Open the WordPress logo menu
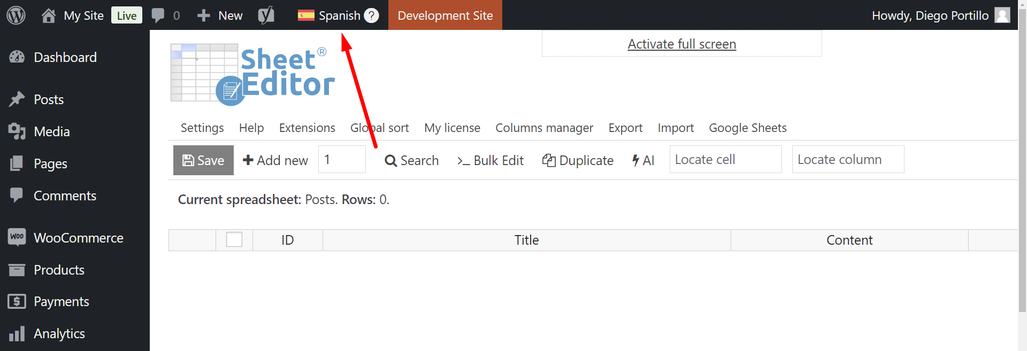 [16, 15]
